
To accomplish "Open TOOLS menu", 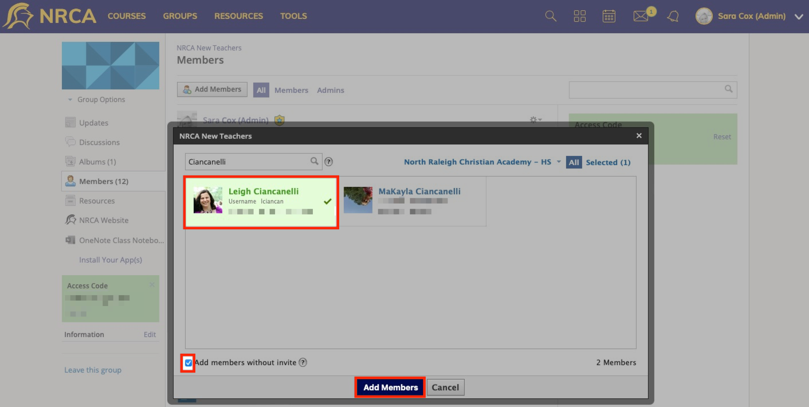I will click(294, 16).
